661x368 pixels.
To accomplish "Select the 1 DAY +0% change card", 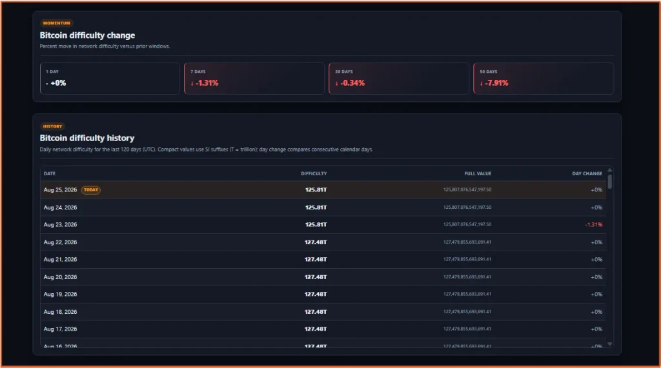I will (x=110, y=79).
